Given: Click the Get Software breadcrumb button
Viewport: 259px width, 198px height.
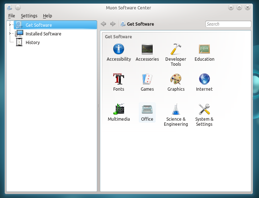Looking at the screenshot, I should 137,24.
